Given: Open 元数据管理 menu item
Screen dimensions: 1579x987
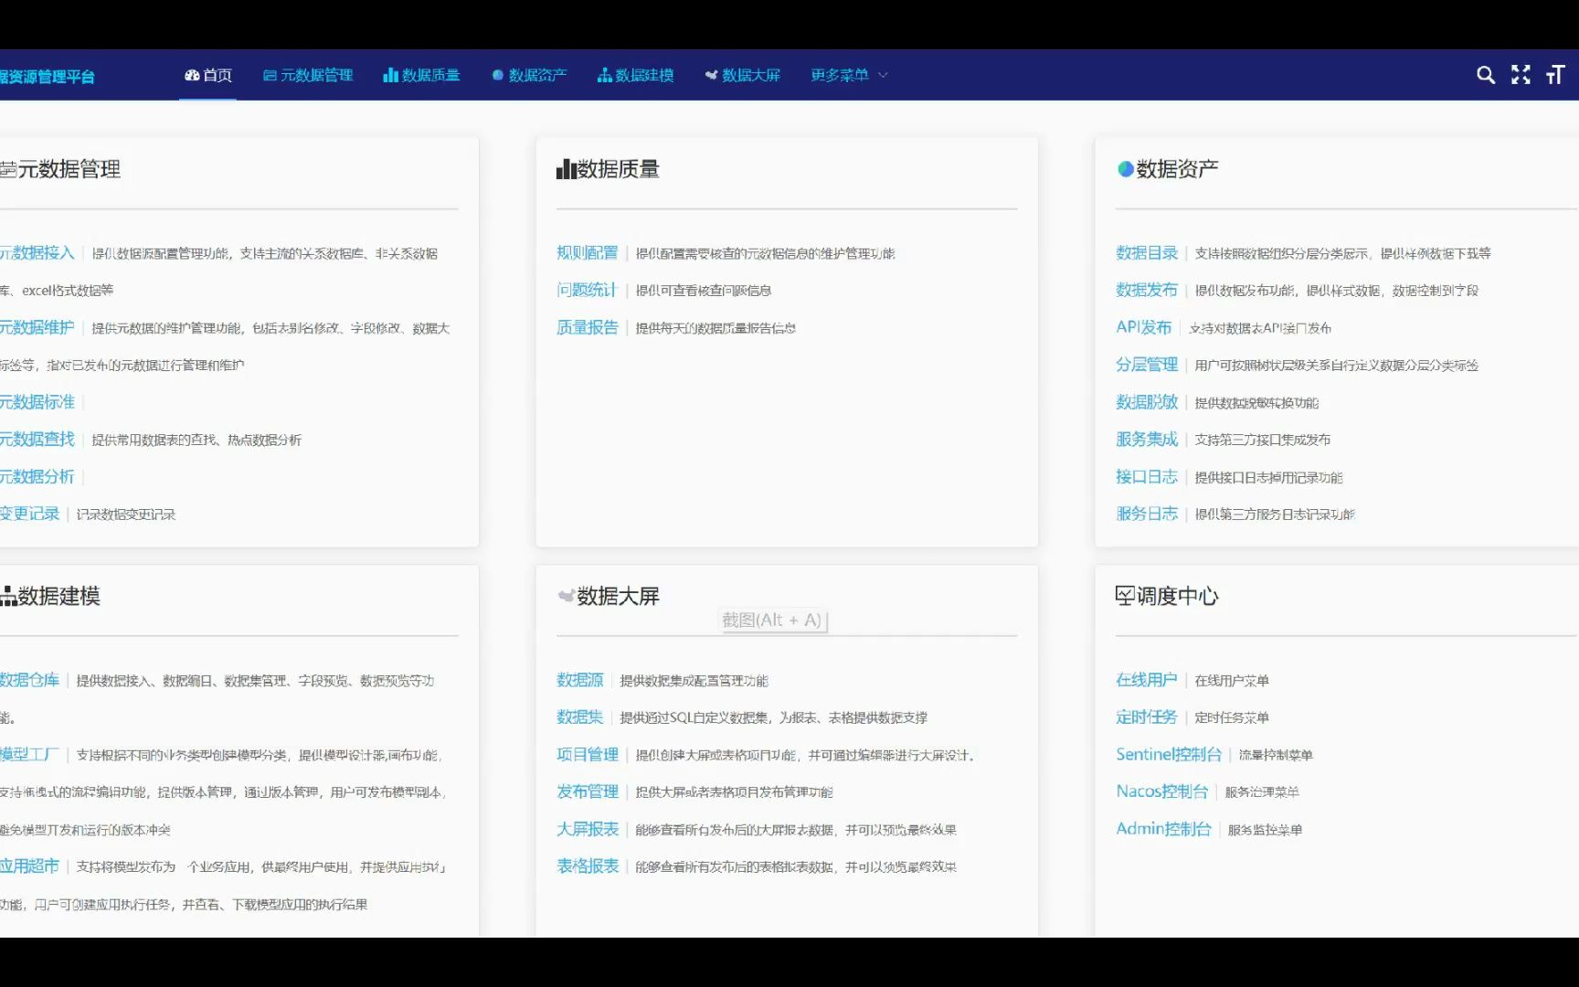Looking at the screenshot, I should click(x=308, y=75).
